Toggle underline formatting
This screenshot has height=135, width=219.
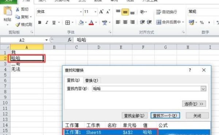(54, 23)
